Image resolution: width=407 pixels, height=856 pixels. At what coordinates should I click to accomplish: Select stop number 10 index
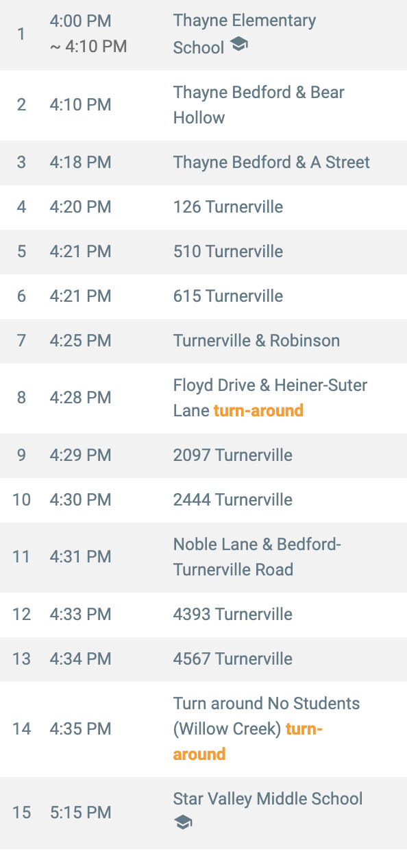[22, 500]
